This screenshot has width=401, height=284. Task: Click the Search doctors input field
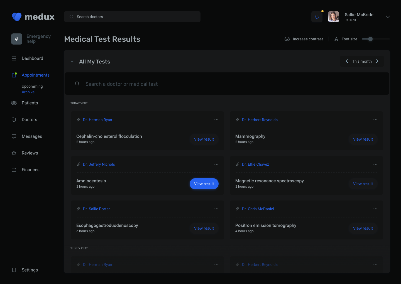click(x=132, y=17)
